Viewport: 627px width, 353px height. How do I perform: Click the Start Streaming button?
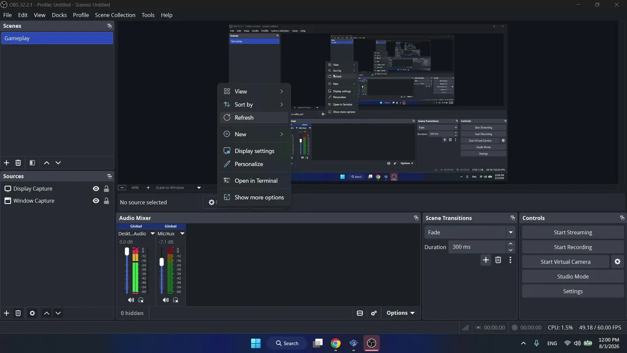573,232
